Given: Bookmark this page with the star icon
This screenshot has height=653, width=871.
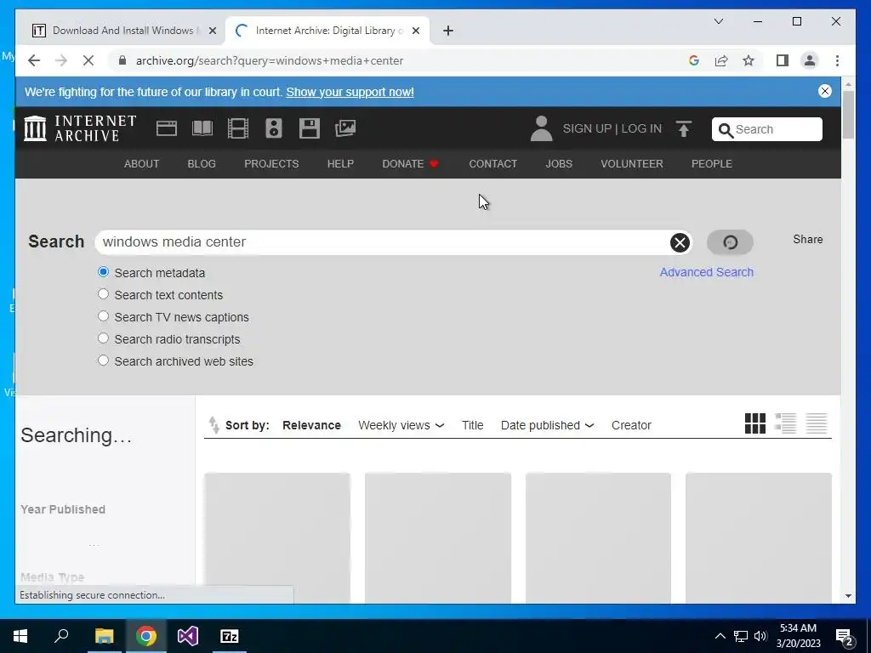Looking at the screenshot, I should [749, 60].
